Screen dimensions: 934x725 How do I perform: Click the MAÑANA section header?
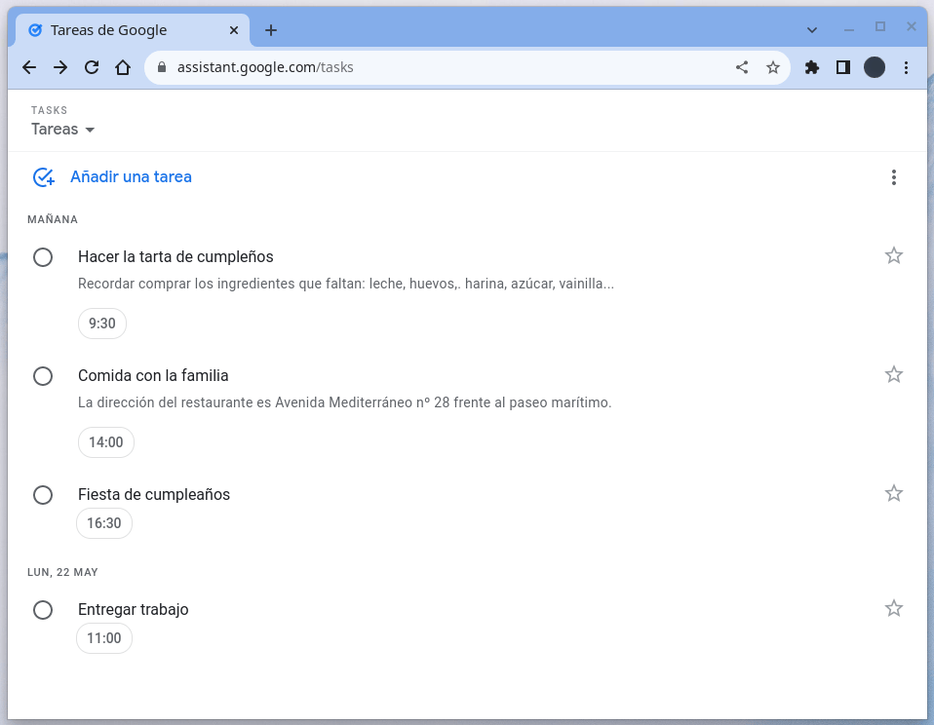53,219
